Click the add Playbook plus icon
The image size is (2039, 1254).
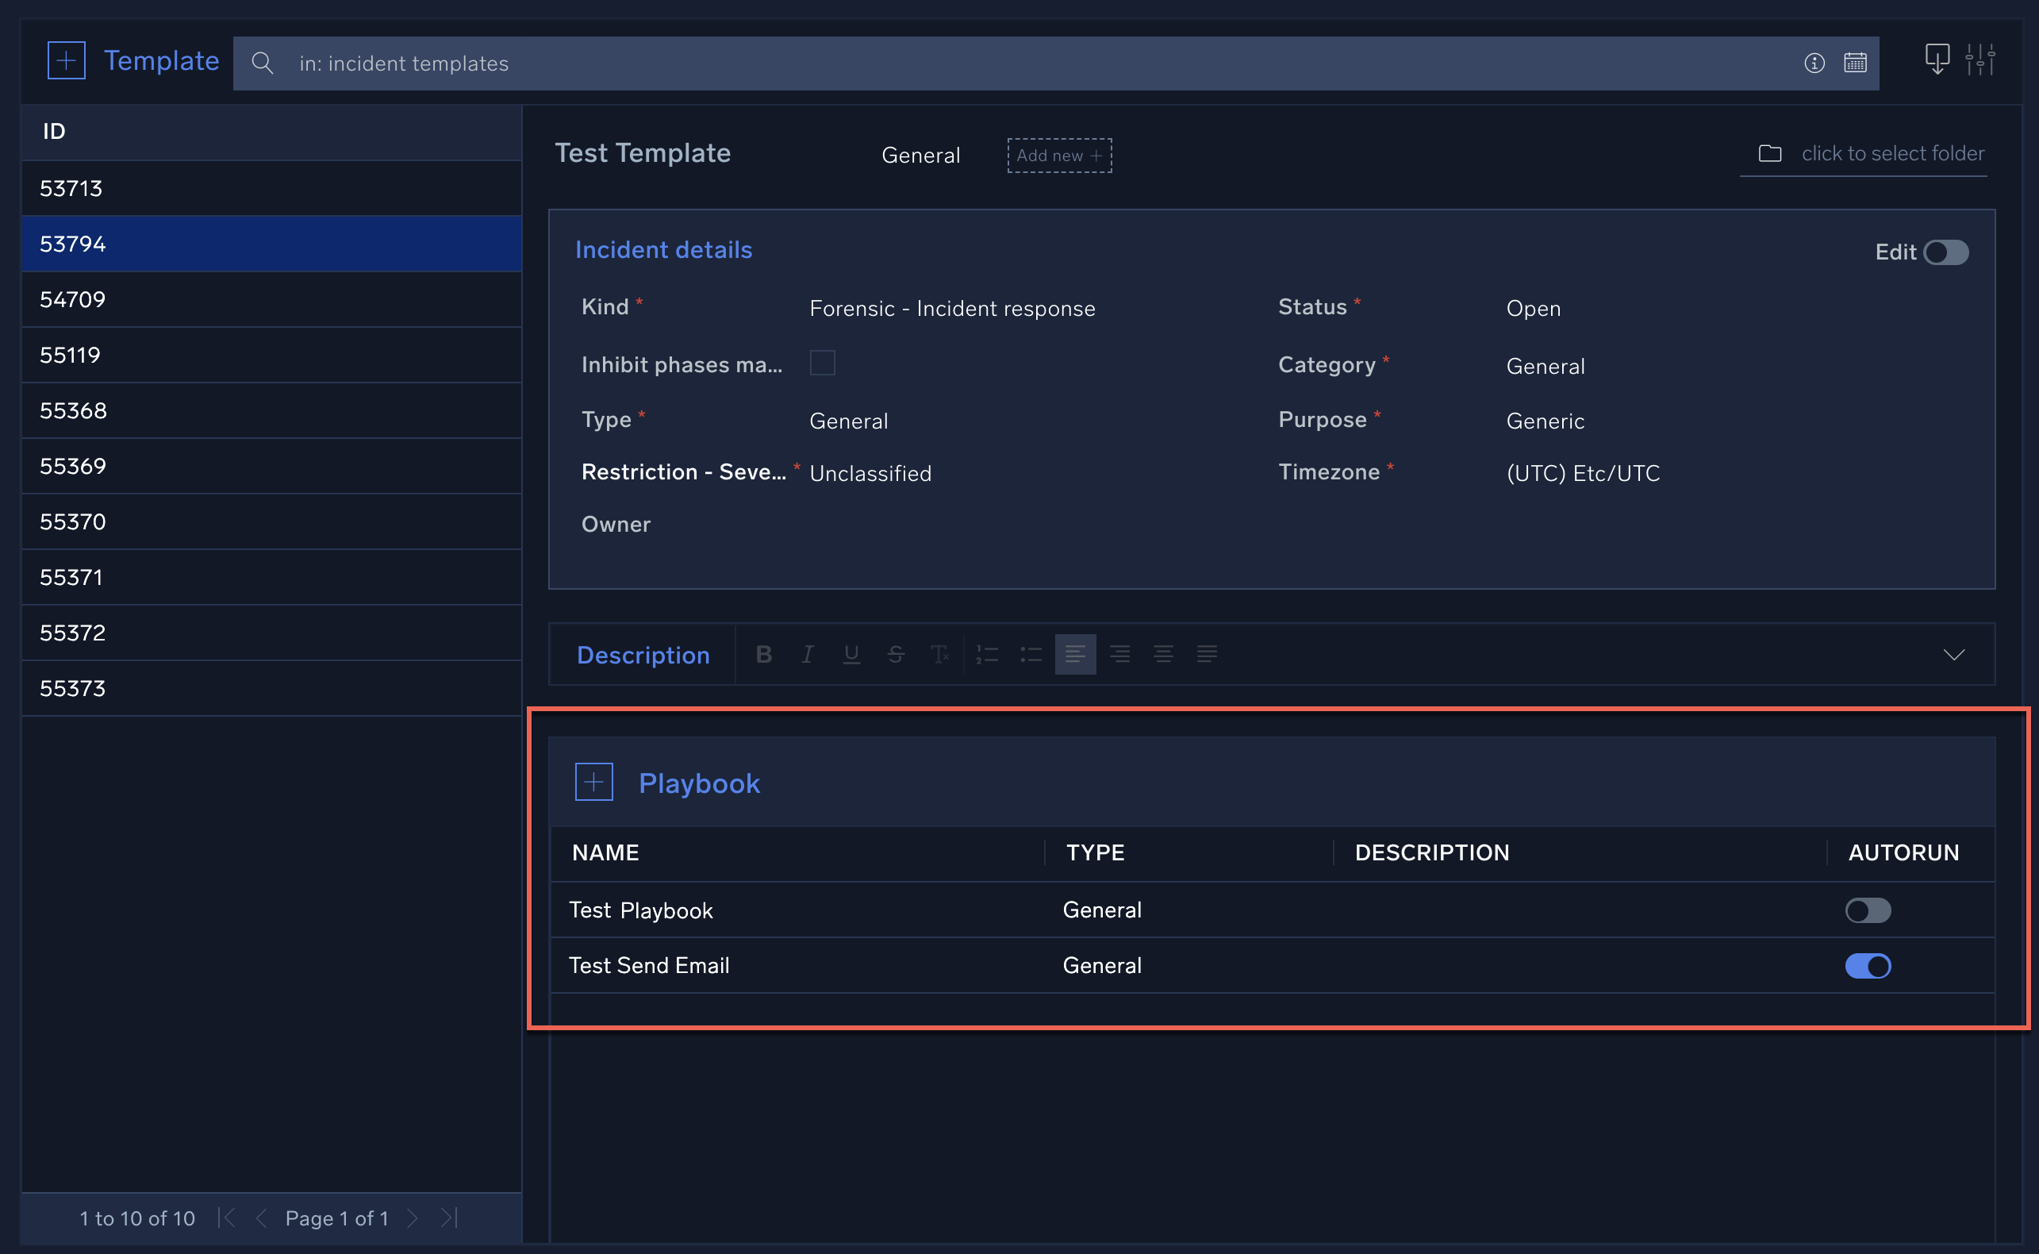(x=593, y=782)
